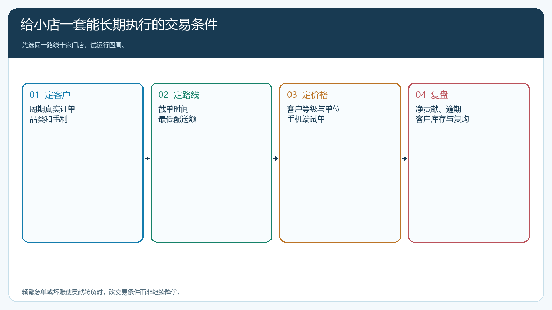Click the text 截单时间
The height and width of the screenshot is (310, 552).
pyautogui.click(x=174, y=109)
